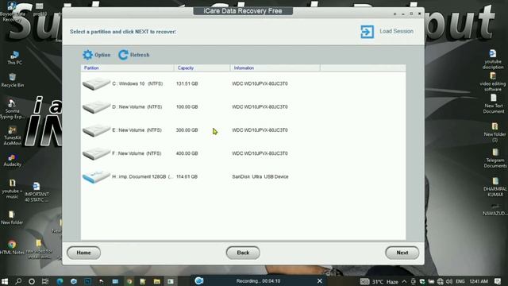Open Task View on the taskbar
This screenshot has height=286, width=508.
pos(45,281)
